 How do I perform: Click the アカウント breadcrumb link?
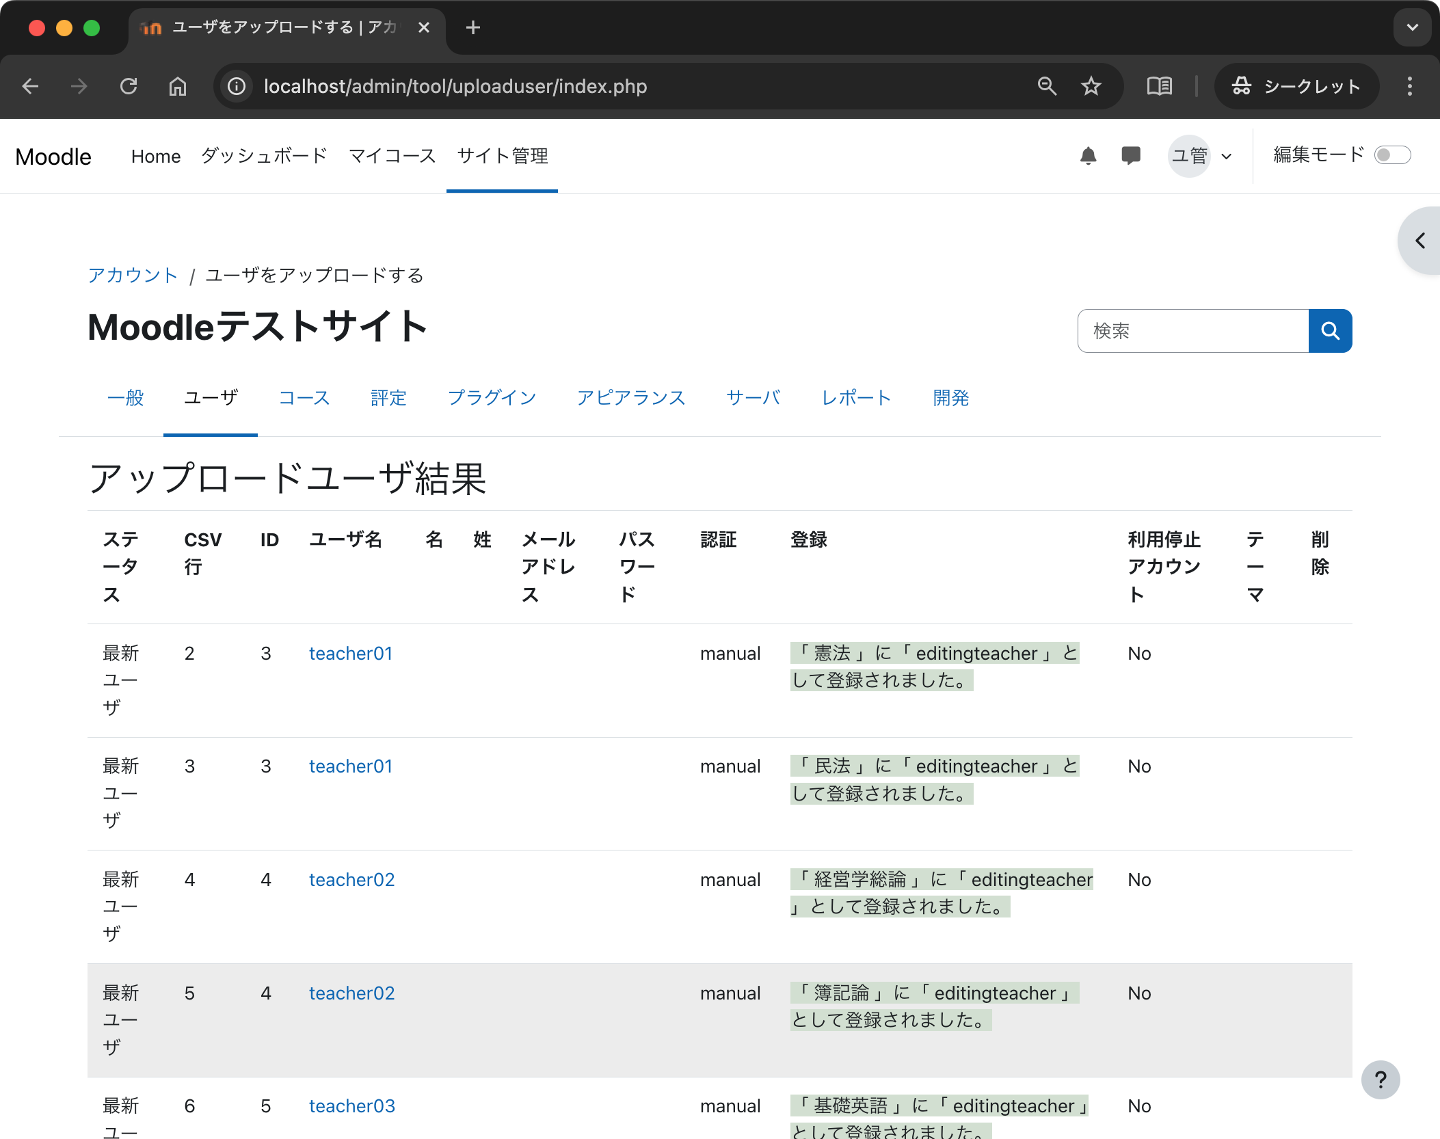[x=133, y=276]
